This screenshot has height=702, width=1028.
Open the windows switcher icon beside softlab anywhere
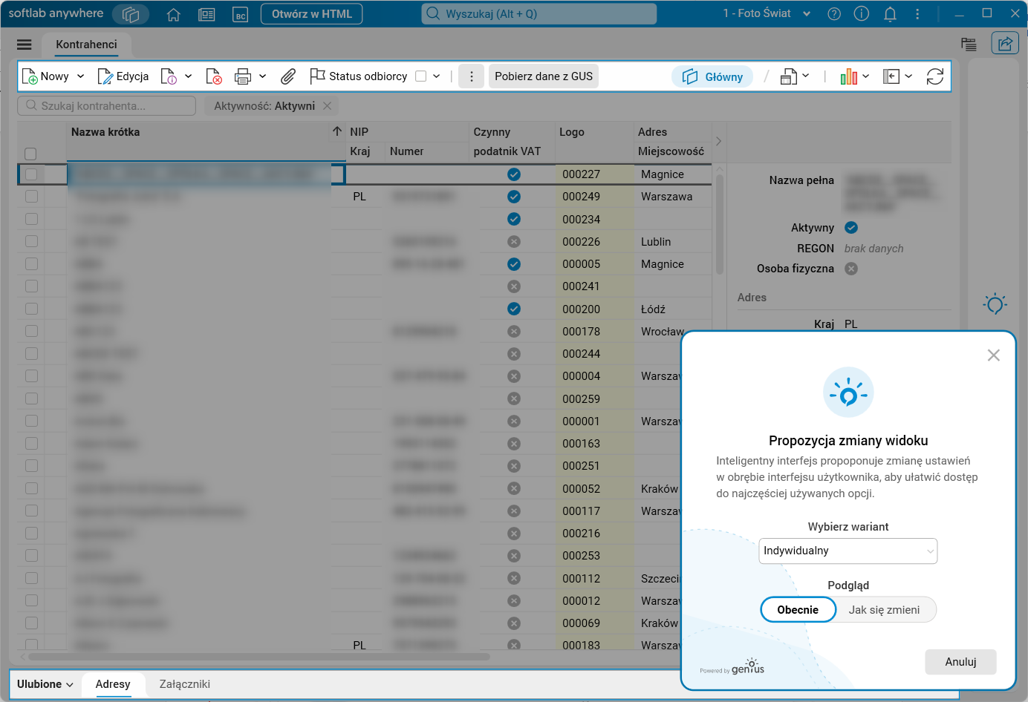131,14
